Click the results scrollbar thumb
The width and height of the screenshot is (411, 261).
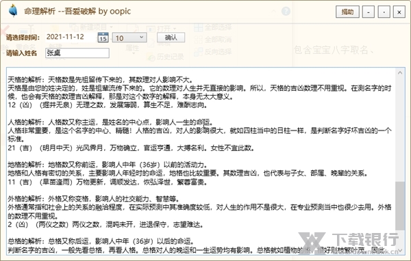coord(400,206)
